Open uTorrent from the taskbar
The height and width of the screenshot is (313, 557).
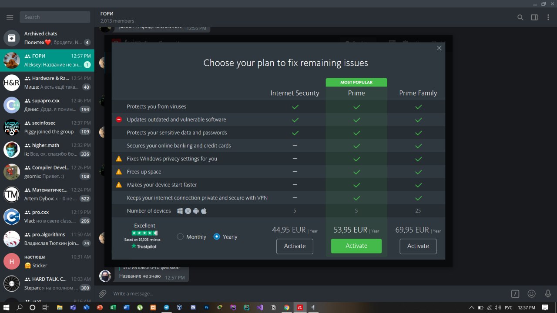(x=140, y=307)
